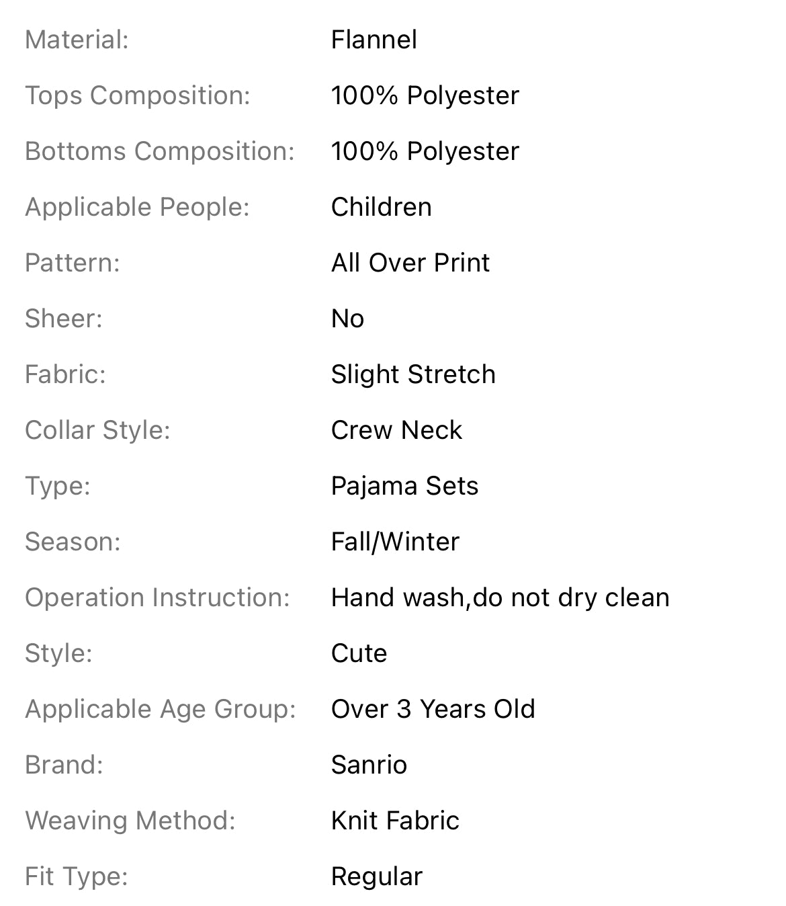Click the All Over Print value

(x=410, y=263)
